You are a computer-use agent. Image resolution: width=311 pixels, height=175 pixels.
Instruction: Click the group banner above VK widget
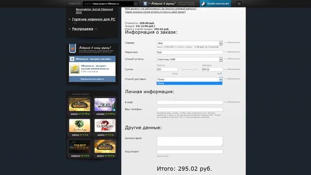pyautogui.click(x=92, y=49)
